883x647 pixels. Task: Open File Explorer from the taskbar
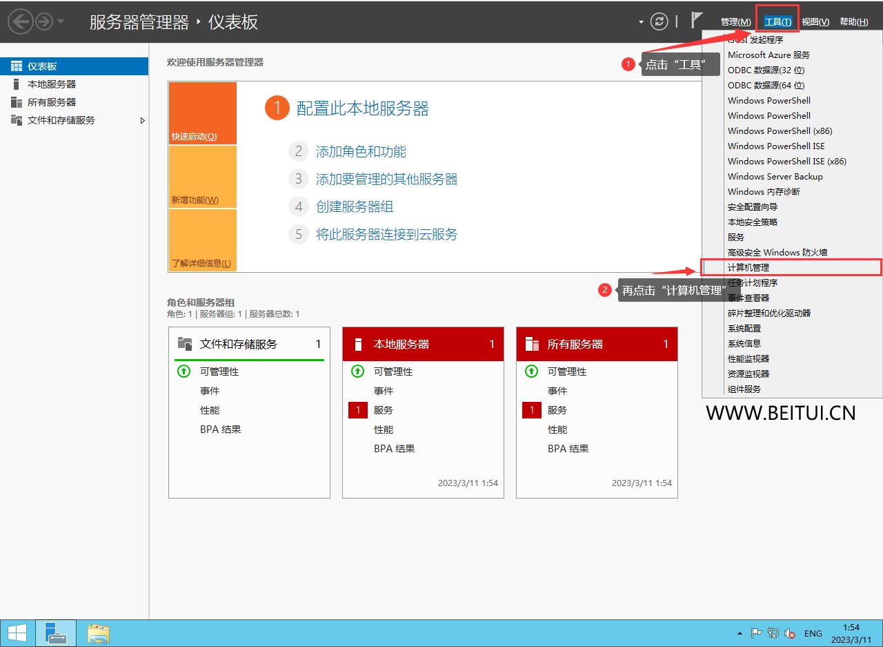point(99,632)
